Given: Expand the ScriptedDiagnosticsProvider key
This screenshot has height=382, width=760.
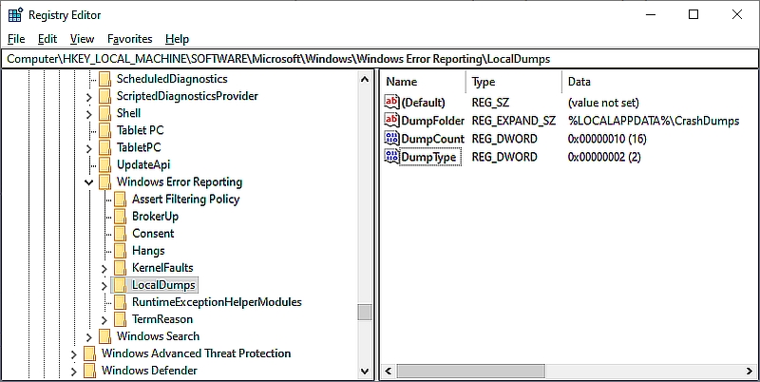Looking at the screenshot, I should 88,98.
